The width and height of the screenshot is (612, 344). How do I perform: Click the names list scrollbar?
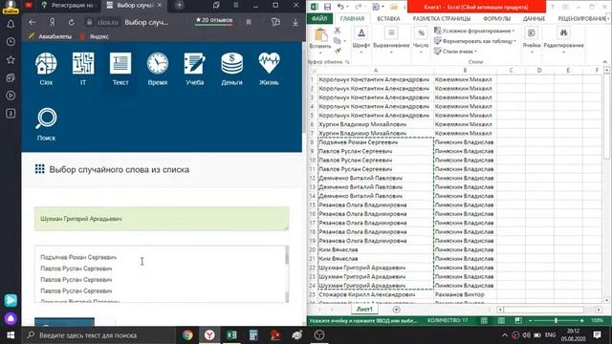click(287, 274)
